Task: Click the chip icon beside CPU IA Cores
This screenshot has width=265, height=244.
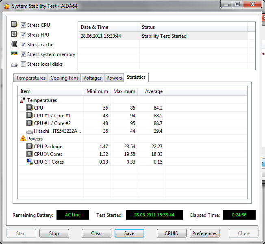Action: [x=29, y=154]
